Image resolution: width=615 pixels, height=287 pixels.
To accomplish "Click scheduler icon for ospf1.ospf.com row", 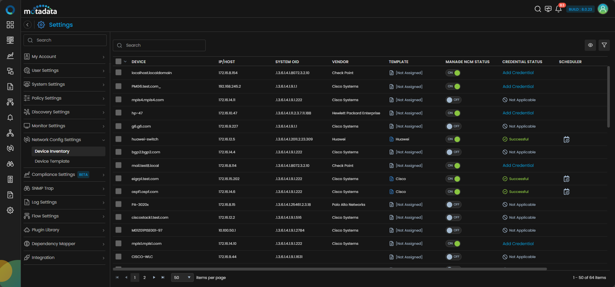I will click(x=566, y=192).
